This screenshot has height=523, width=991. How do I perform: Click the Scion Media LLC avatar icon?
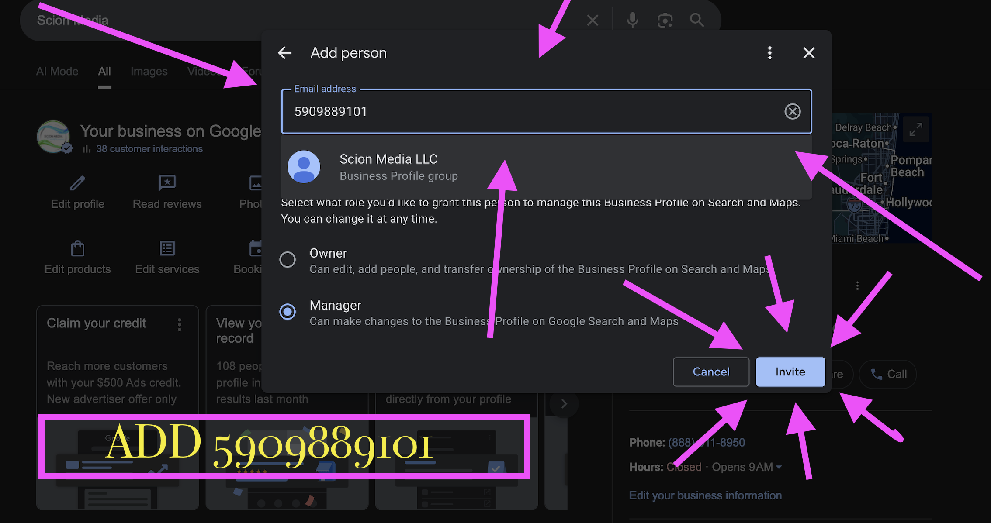coord(304,167)
